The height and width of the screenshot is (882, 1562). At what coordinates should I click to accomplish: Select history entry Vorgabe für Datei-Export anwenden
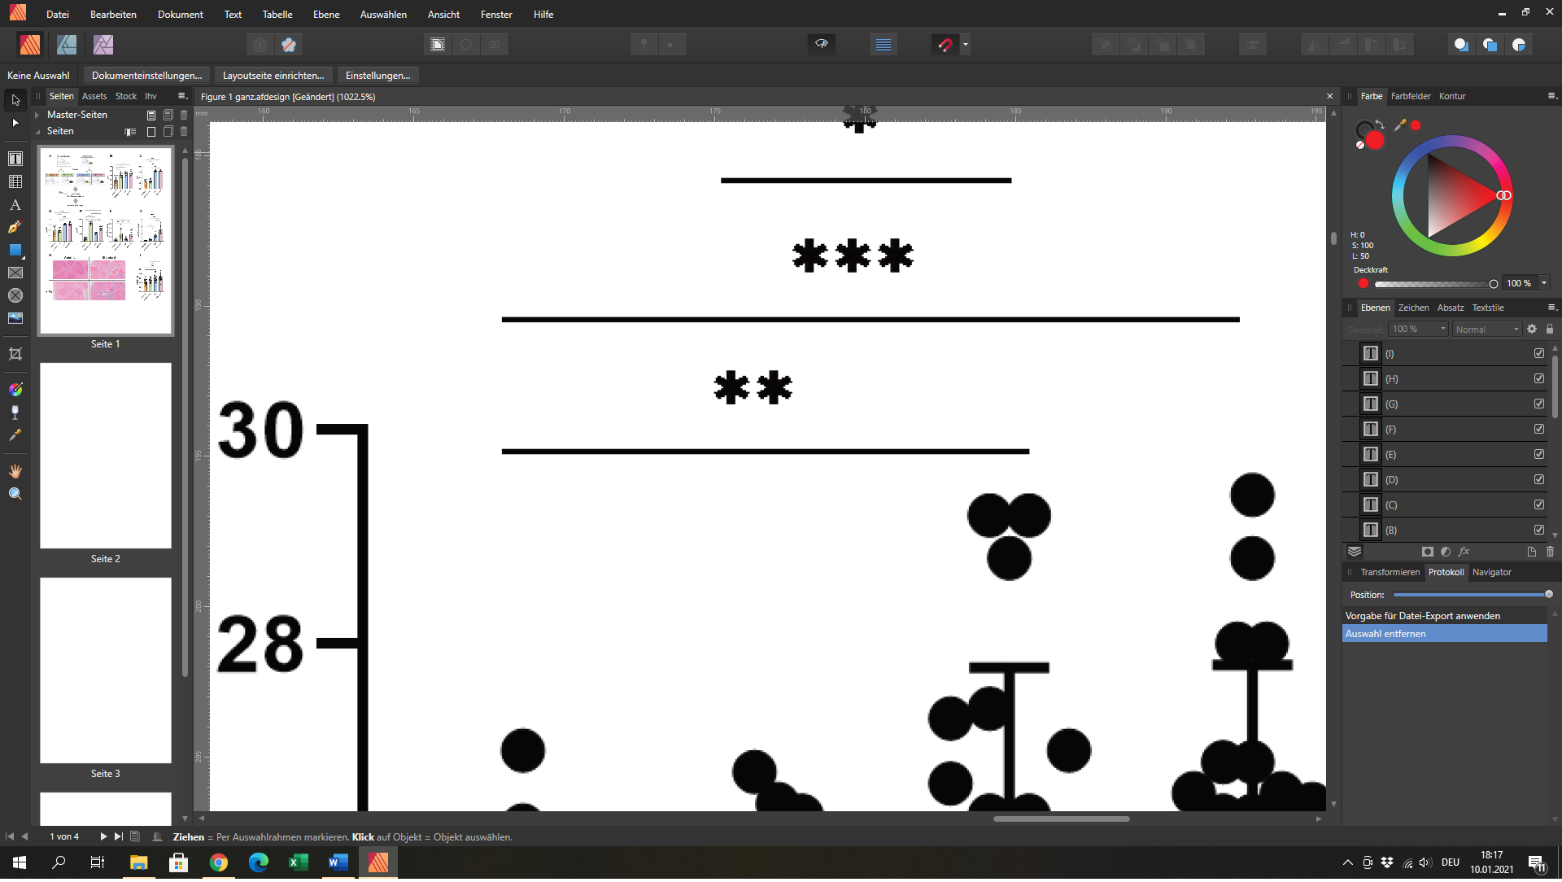click(1444, 617)
